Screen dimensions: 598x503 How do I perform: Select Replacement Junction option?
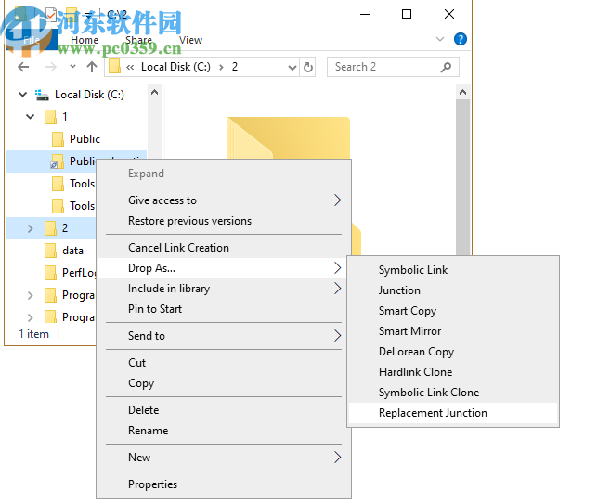tap(453, 413)
